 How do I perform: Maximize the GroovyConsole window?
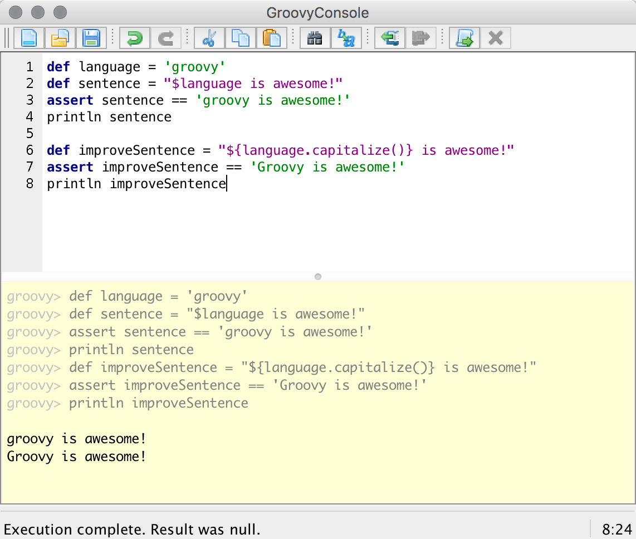point(60,12)
